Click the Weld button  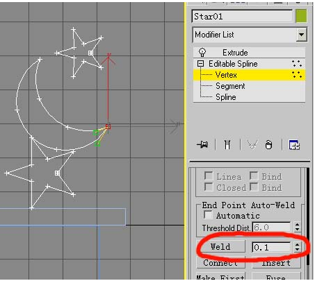pos(220,246)
